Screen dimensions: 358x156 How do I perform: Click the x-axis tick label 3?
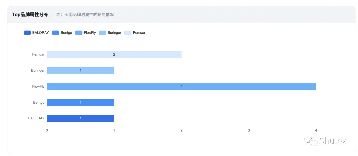pos(249,130)
